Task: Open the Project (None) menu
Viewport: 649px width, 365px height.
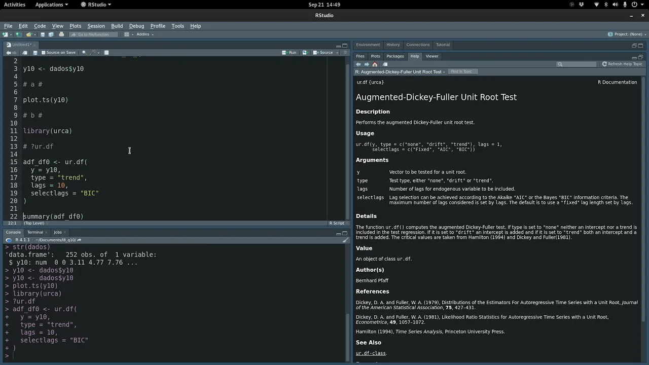Action: (628, 34)
